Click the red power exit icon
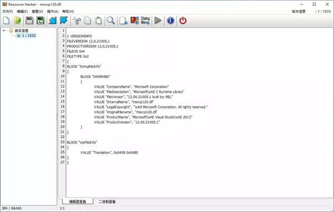 [x=183, y=21]
